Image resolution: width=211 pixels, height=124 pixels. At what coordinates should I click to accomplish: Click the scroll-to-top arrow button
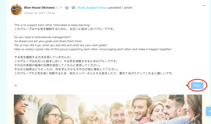209,111
